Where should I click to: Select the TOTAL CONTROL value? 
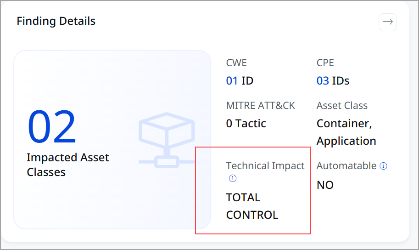coord(252,206)
